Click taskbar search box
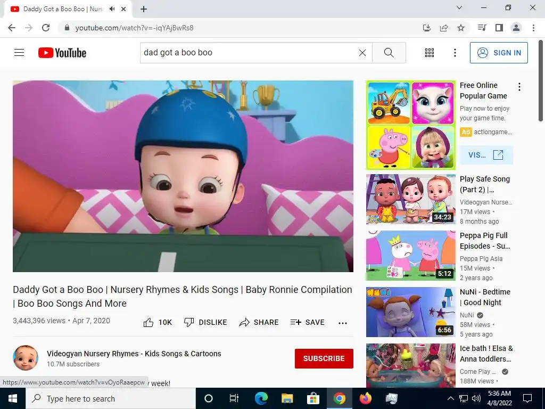The image size is (545, 409). (x=111, y=398)
